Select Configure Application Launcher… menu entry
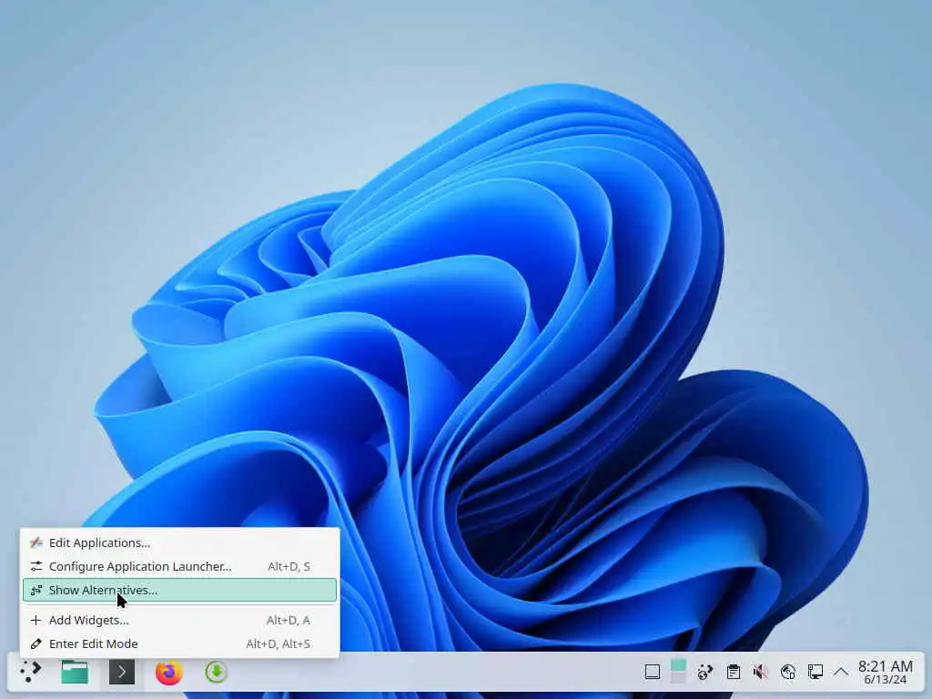This screenshot has width=932, height=699. click(x=179, y=566)
